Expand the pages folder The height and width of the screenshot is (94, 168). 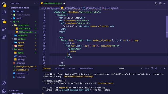[13, 46]
